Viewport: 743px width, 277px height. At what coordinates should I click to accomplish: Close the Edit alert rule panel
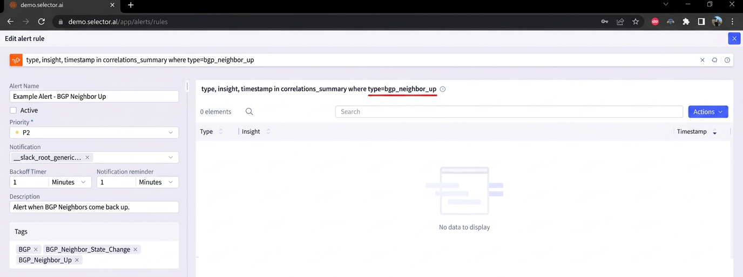[x=734, y=38]
